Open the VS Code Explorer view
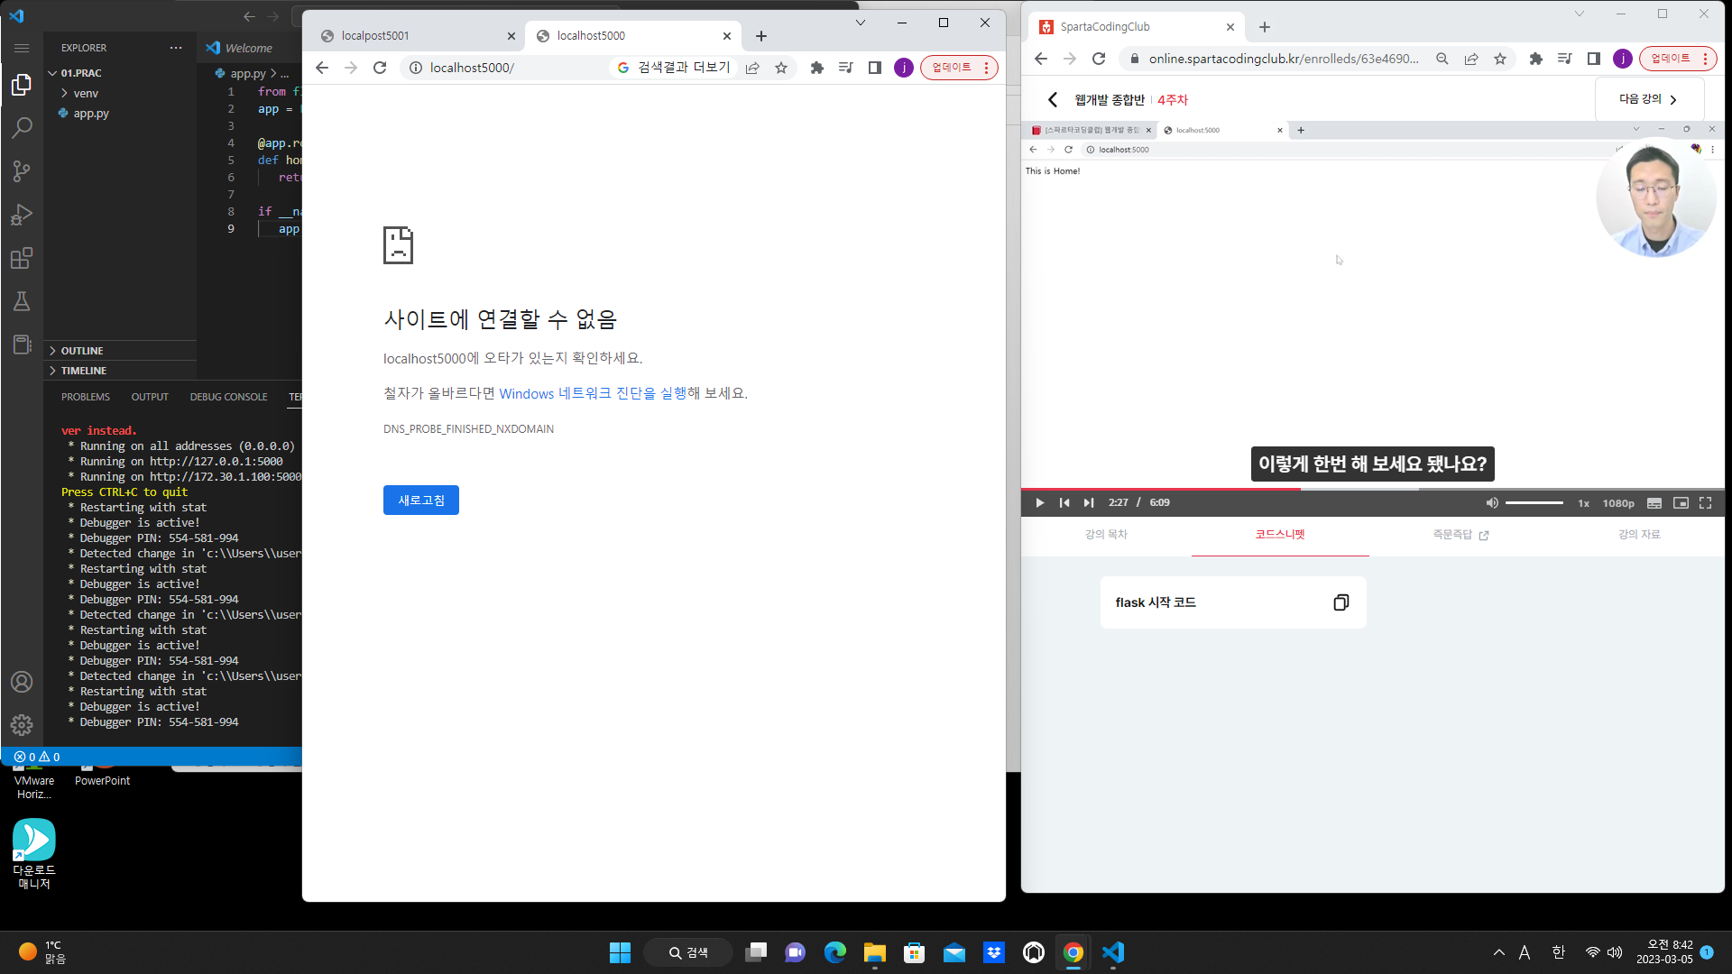The image size is (1732, 974). (x=22, y=85)
